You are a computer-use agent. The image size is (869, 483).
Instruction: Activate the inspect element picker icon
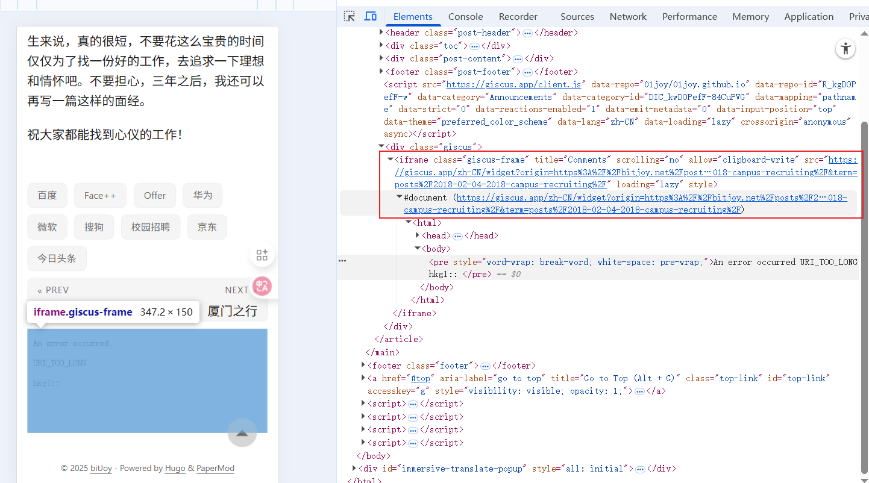(x=350, y=16)
